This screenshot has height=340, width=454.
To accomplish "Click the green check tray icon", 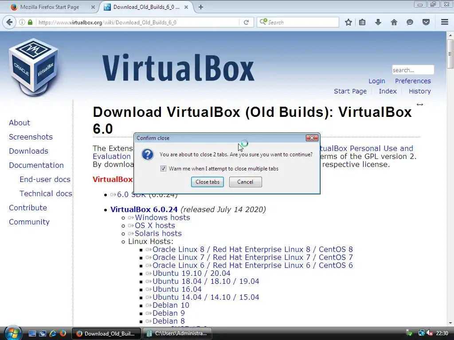I will 409,333.
